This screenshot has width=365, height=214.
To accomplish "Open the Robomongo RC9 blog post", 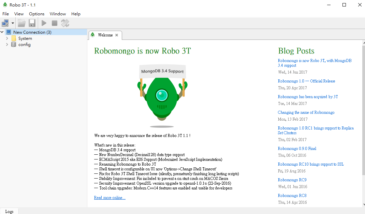I will pyautogui.click(x=292, y=180).
